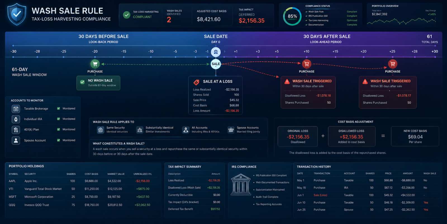Select the red cart icon near +10
447x224 pixels.
pyautogui.click(x=306, y=64)
